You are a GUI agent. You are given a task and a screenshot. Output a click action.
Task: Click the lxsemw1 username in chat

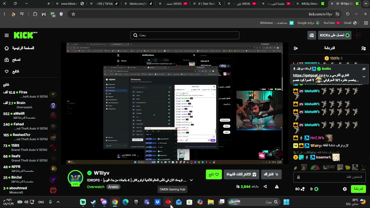click(x=323, y=157)
